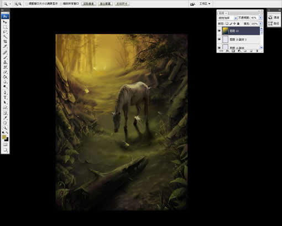Expand the collapsed panel dock
This screenshot has height=226, width=282.
pos(279,10)
